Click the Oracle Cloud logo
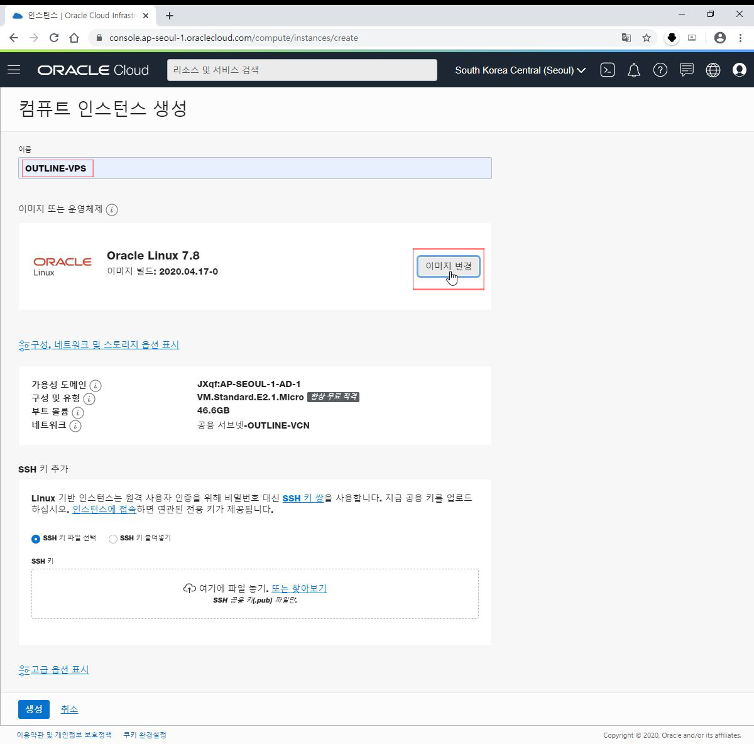 (x=93, y=70)
